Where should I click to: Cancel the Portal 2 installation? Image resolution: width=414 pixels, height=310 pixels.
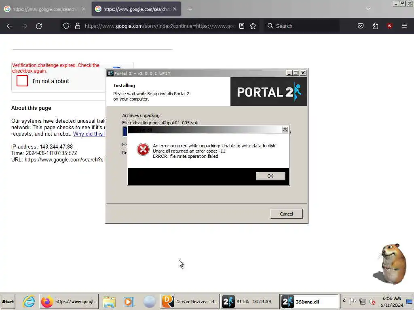[x=287, y=214]
